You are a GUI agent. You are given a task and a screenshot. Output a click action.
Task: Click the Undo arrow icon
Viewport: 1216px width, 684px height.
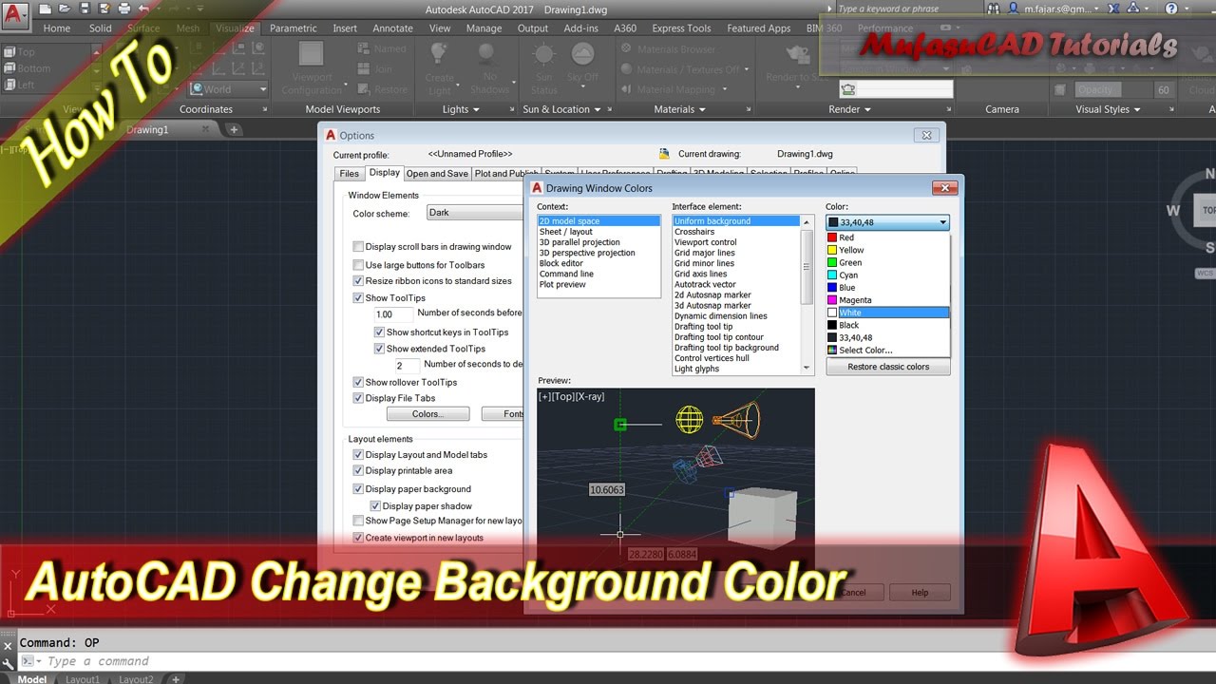tap(144, 9)
